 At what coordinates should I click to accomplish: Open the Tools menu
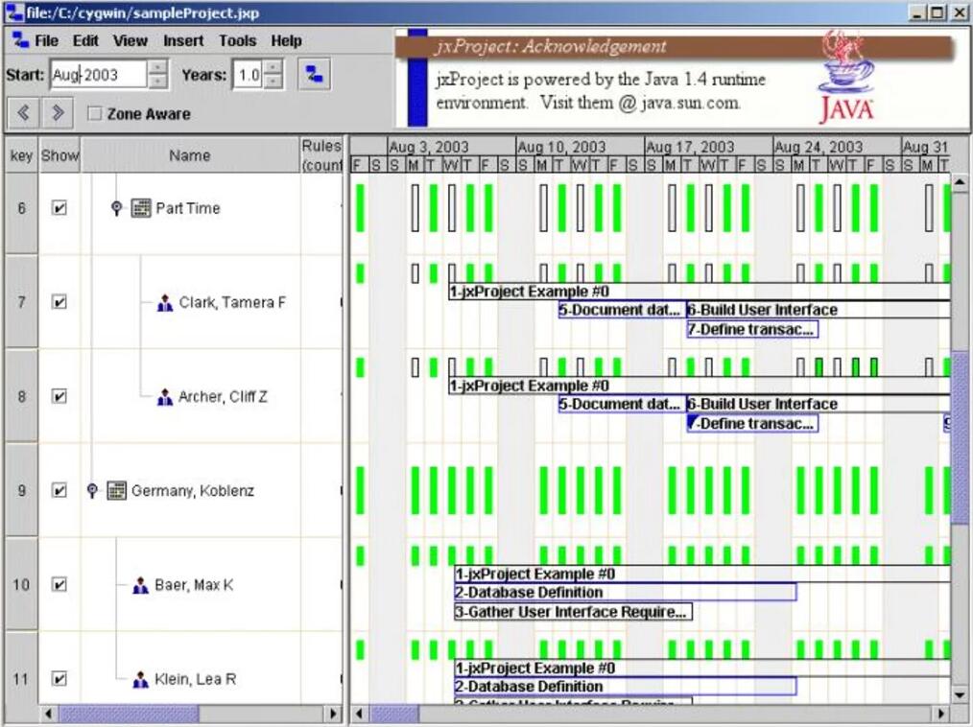[x=237, y=41]
